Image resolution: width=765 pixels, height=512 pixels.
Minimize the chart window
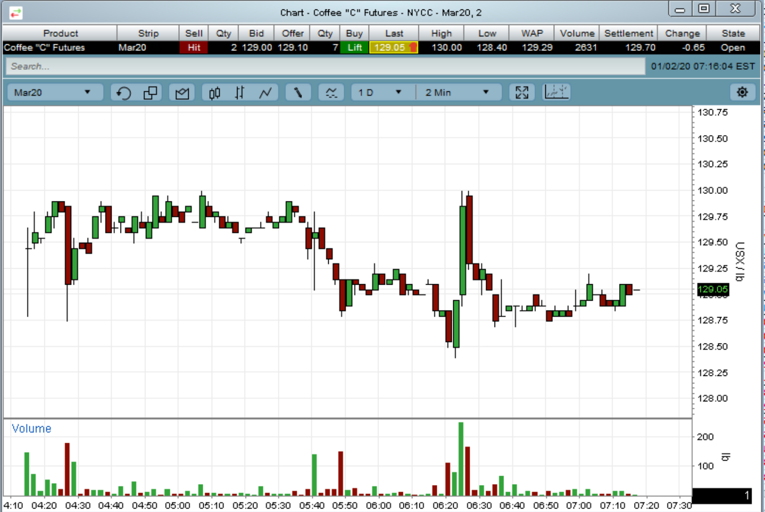click(x=680, y=9)
